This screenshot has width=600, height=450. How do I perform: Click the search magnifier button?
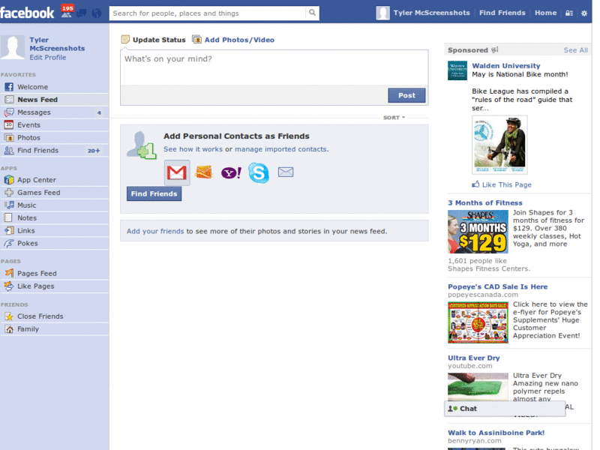[312, 13]
